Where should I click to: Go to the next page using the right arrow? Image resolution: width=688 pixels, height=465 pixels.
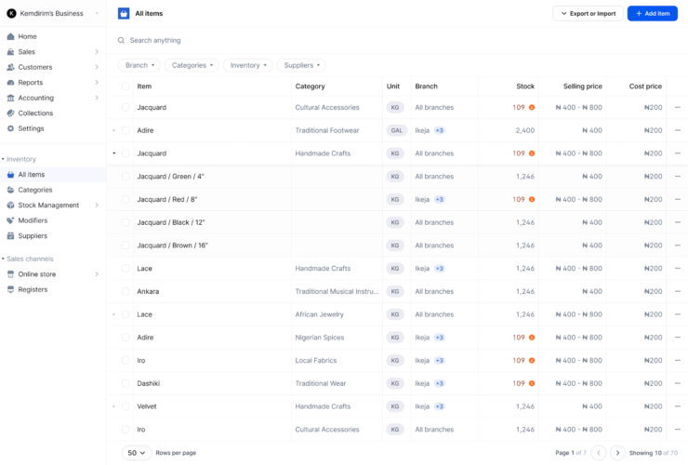[x=617, y=453]
